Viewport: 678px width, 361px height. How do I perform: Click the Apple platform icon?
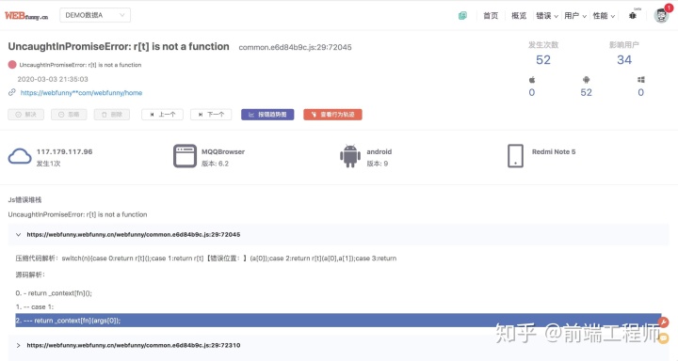(x=532, y=80)
